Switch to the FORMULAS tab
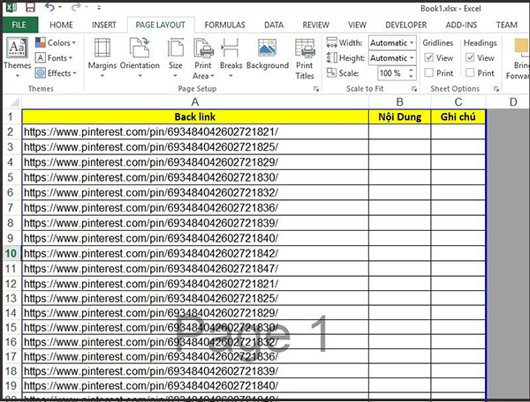This screenshot has width=530, height=402. coord(224,25)
